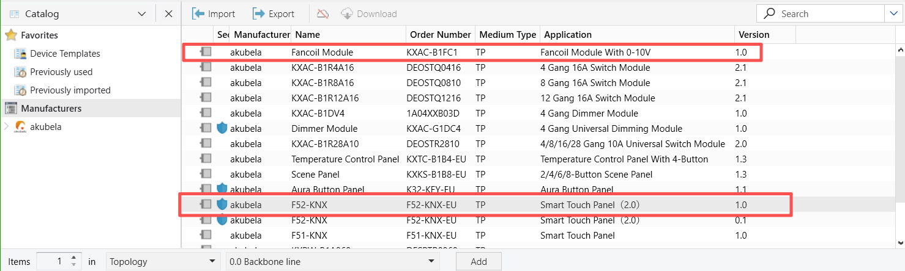Click the Import toolbar button
The height and width of the screenshot is (271, 905).
214,13
